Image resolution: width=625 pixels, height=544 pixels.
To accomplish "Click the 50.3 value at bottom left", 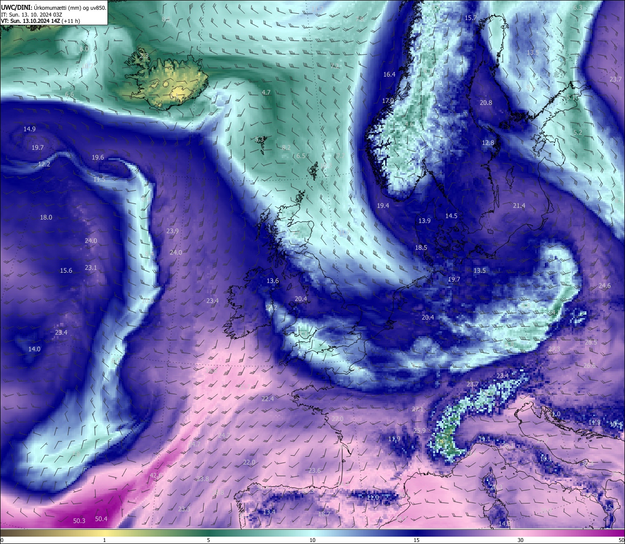I will point(79,521).
